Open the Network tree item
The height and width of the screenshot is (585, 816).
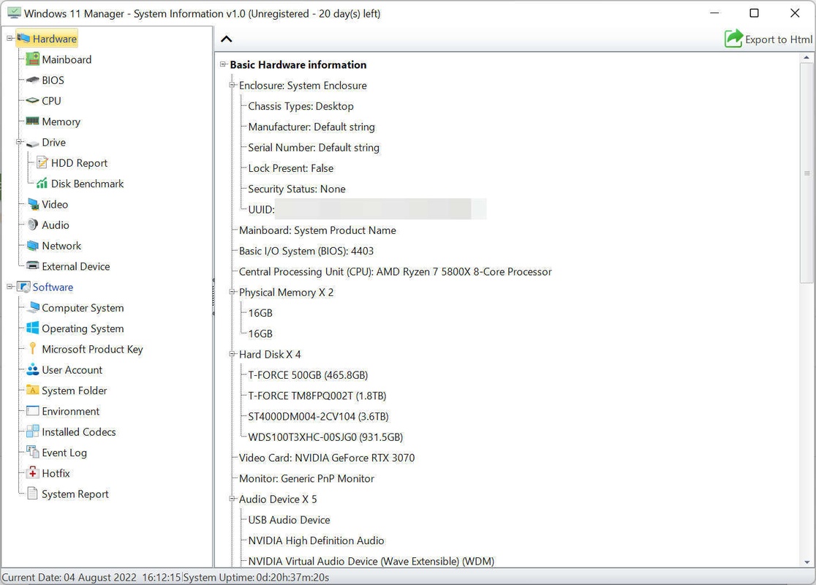[x=61, y=246]
